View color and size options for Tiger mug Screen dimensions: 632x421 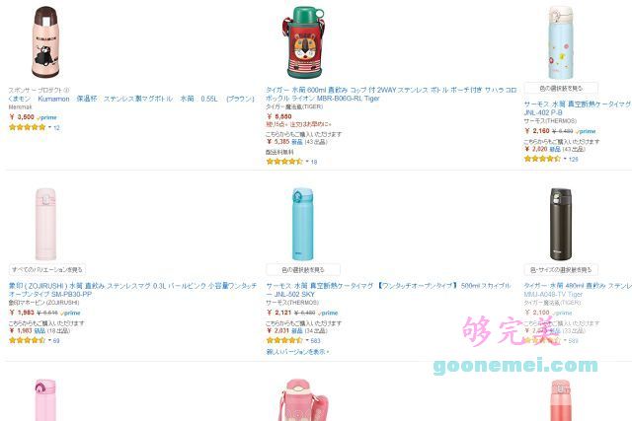pyautogui.click(x=561, y=270)
